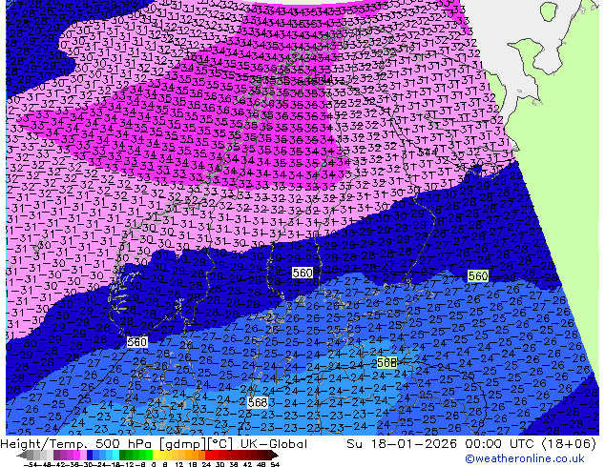The height and width of the screenshot is (467, 605).
Task: Click the 00:00 UTC time text
Action: coord(500,444)
